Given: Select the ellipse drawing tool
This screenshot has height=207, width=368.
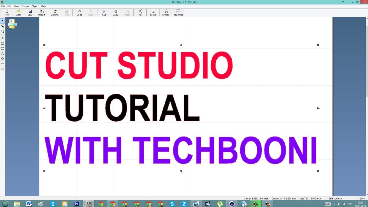Looking at the screenshot, I should (x=3, y=48).
